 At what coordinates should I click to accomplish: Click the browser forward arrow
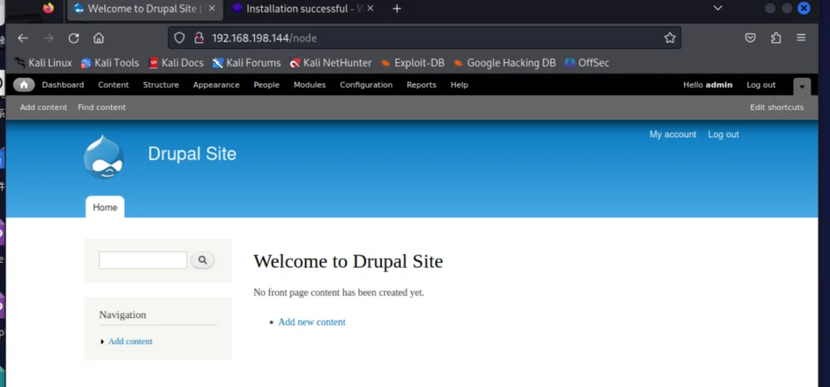48,38
